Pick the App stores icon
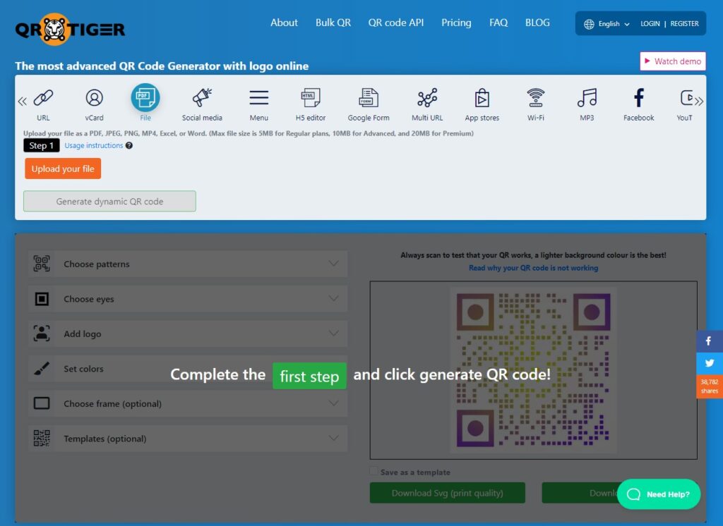 click(482, 97)
